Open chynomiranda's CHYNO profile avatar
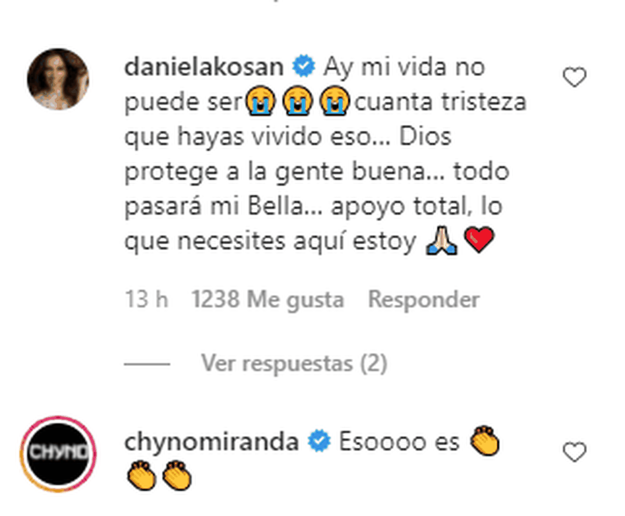Screen dimensions: 625x516 (58, 453)
